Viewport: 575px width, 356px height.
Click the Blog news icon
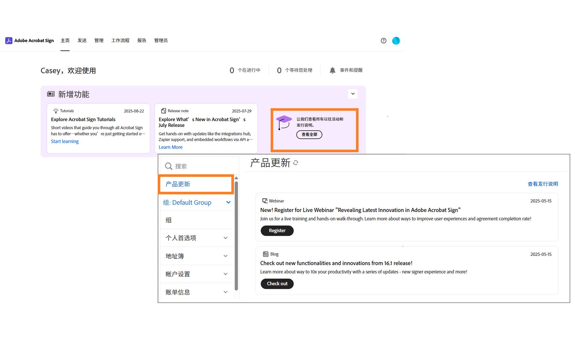point(265,254)
